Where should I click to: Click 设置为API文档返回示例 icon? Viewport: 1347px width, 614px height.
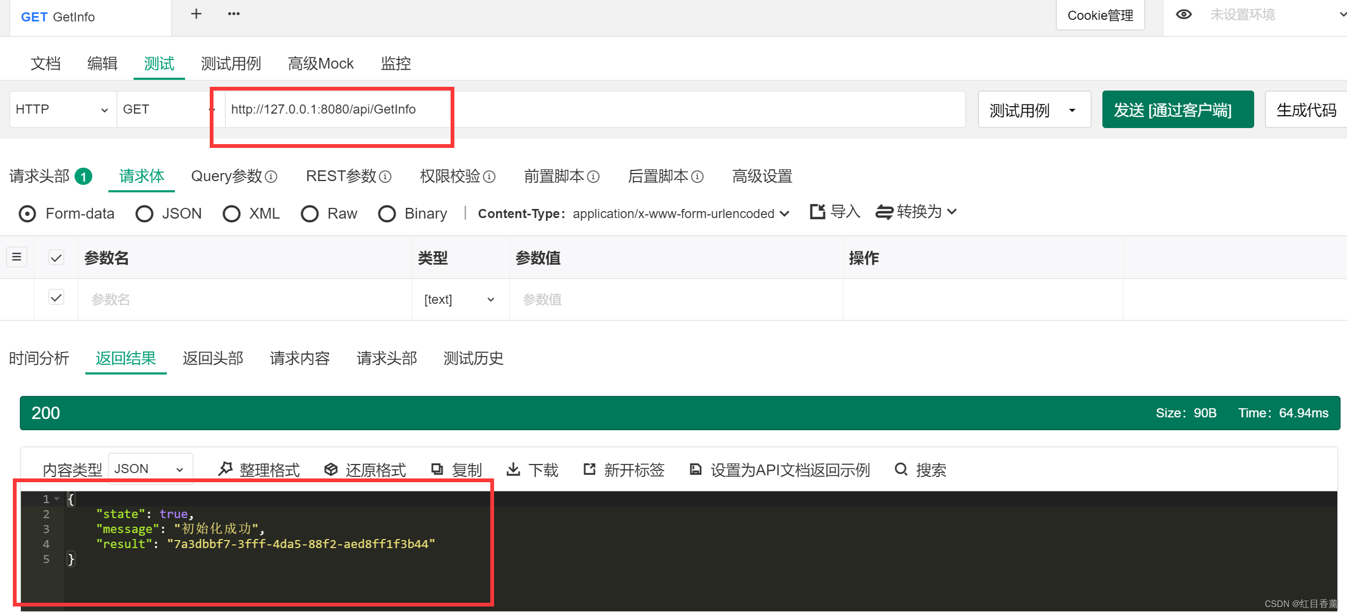tap(695, 469)
